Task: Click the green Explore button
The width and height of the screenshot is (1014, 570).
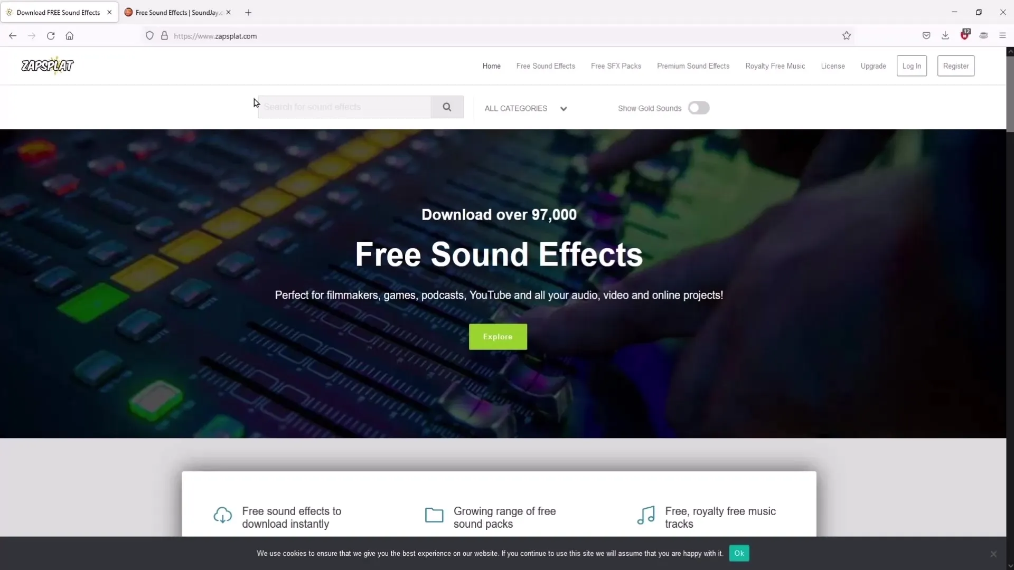Action: 497,337
